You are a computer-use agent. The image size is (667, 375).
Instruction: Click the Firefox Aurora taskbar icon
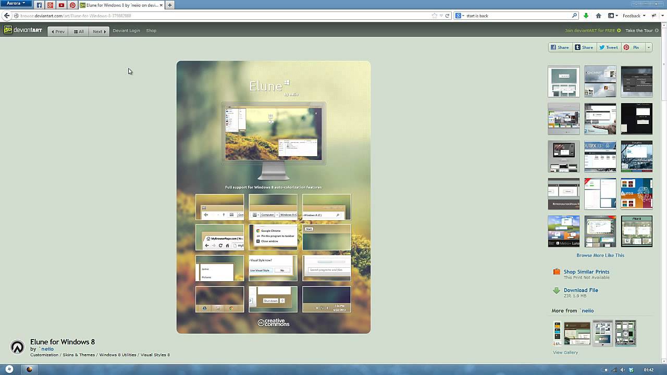pos(29,369)
